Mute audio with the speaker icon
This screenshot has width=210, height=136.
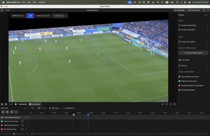pos(16,104)
